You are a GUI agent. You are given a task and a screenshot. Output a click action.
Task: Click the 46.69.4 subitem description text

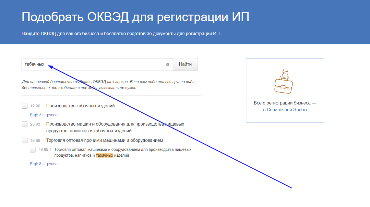(123, 152)
